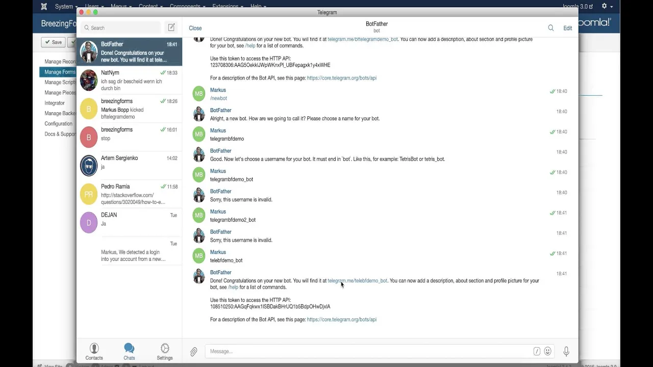The image size is (653, 367).
Task: Open the Chats tab icon
Action: point(129,351)
